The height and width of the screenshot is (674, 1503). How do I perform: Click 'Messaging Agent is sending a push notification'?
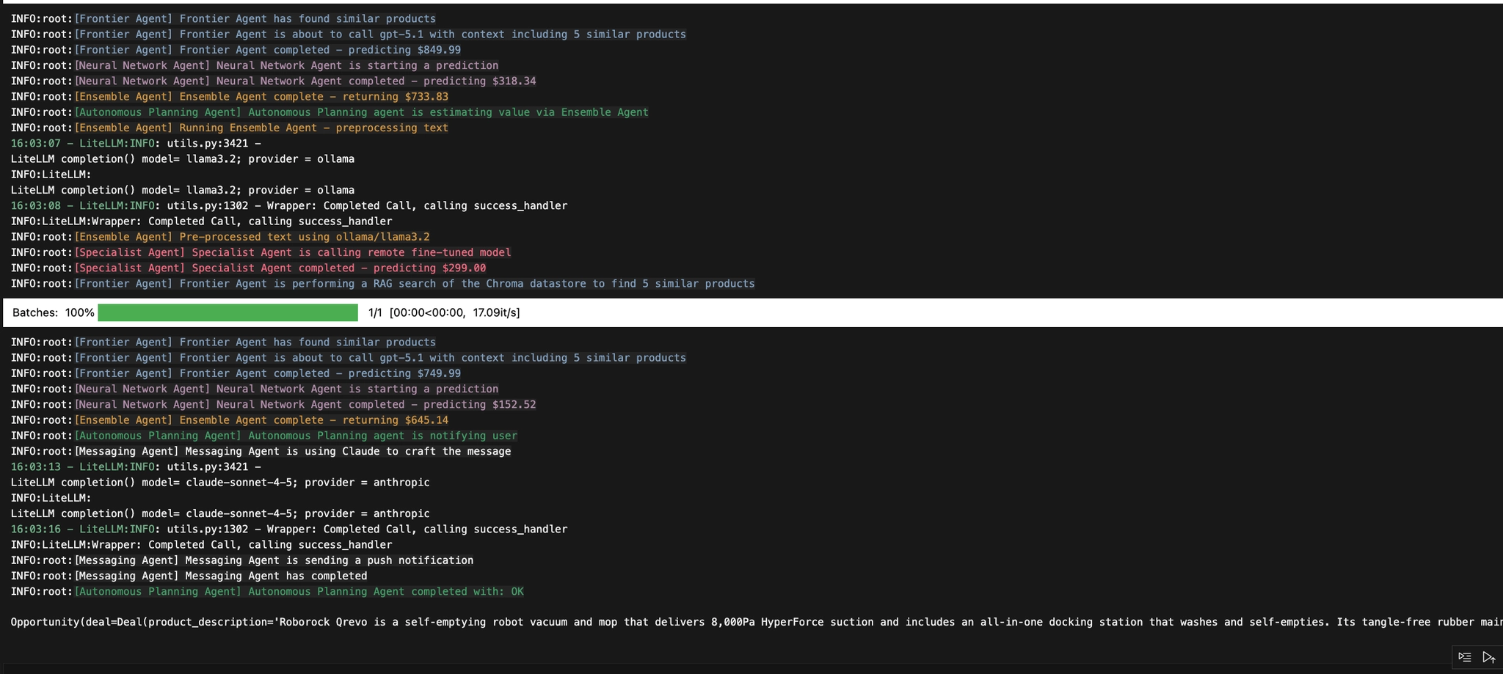point(242,560)
